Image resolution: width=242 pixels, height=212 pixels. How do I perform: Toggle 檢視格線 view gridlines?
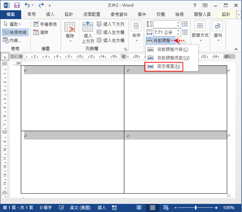click(15, 32)
